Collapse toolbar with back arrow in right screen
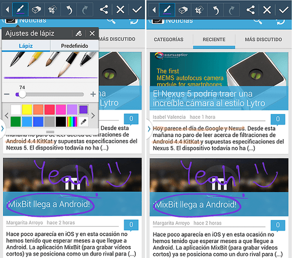 point(154,9)
